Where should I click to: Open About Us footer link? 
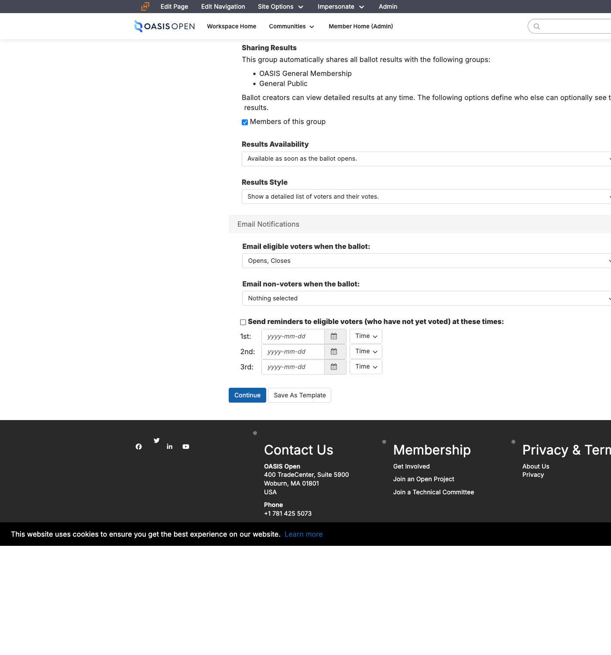[x=536, y=466]
